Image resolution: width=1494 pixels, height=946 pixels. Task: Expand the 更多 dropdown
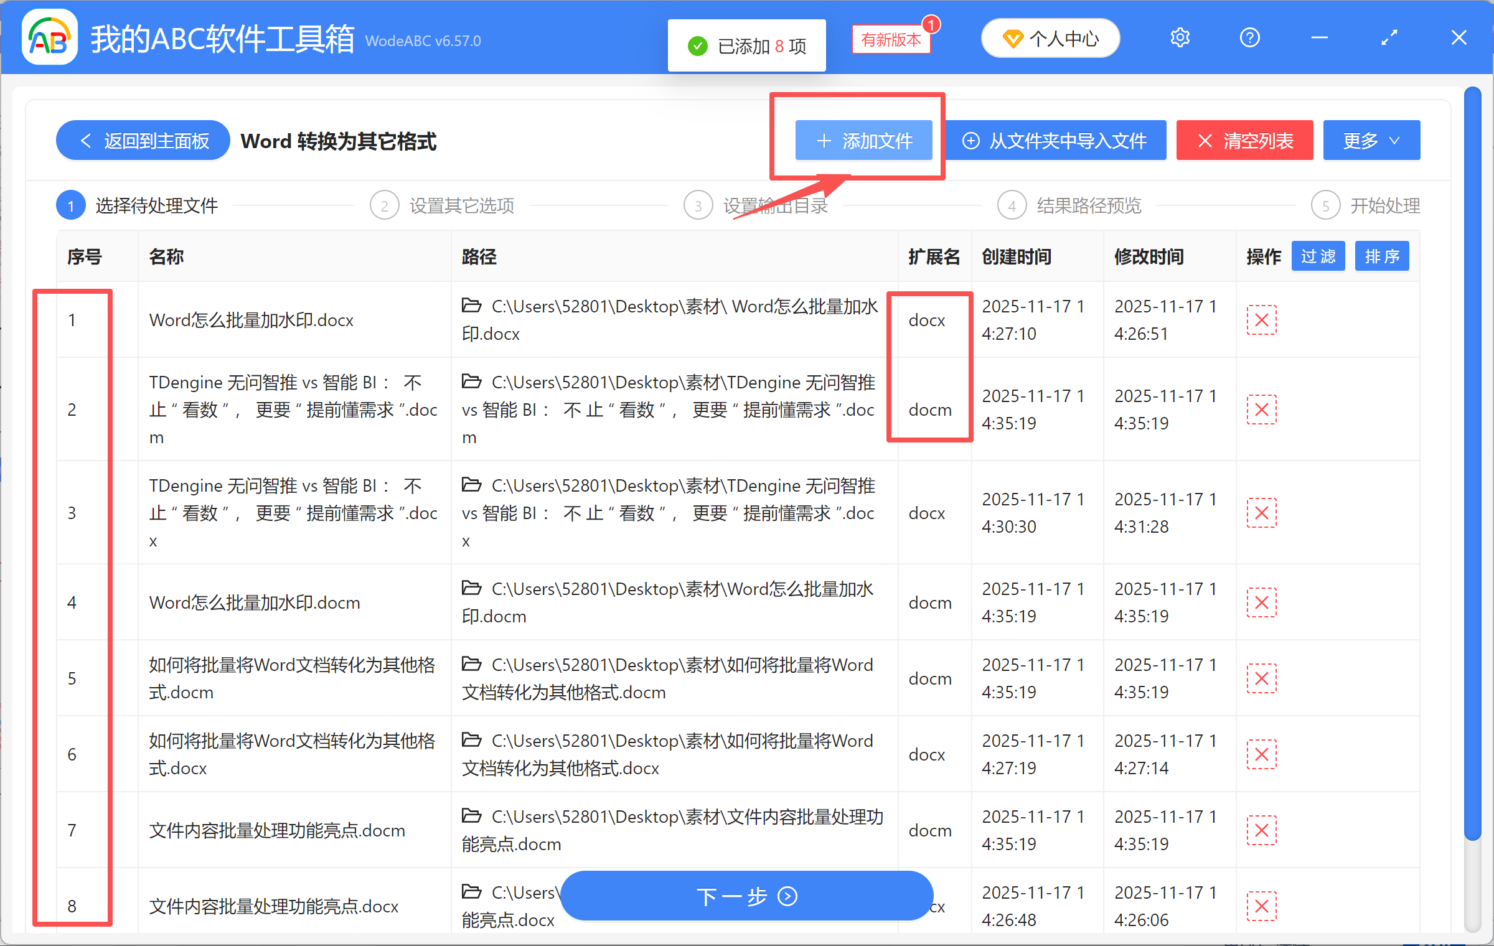[x=1371, y=140]
